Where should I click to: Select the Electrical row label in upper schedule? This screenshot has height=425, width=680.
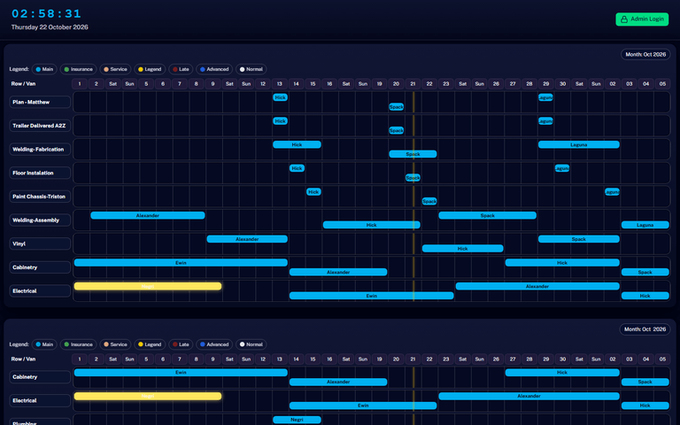(x=40, y=290)
